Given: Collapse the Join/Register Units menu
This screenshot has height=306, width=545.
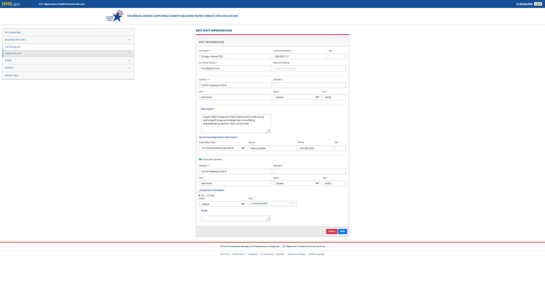Looking at the screenshot, I should (129, 40).
